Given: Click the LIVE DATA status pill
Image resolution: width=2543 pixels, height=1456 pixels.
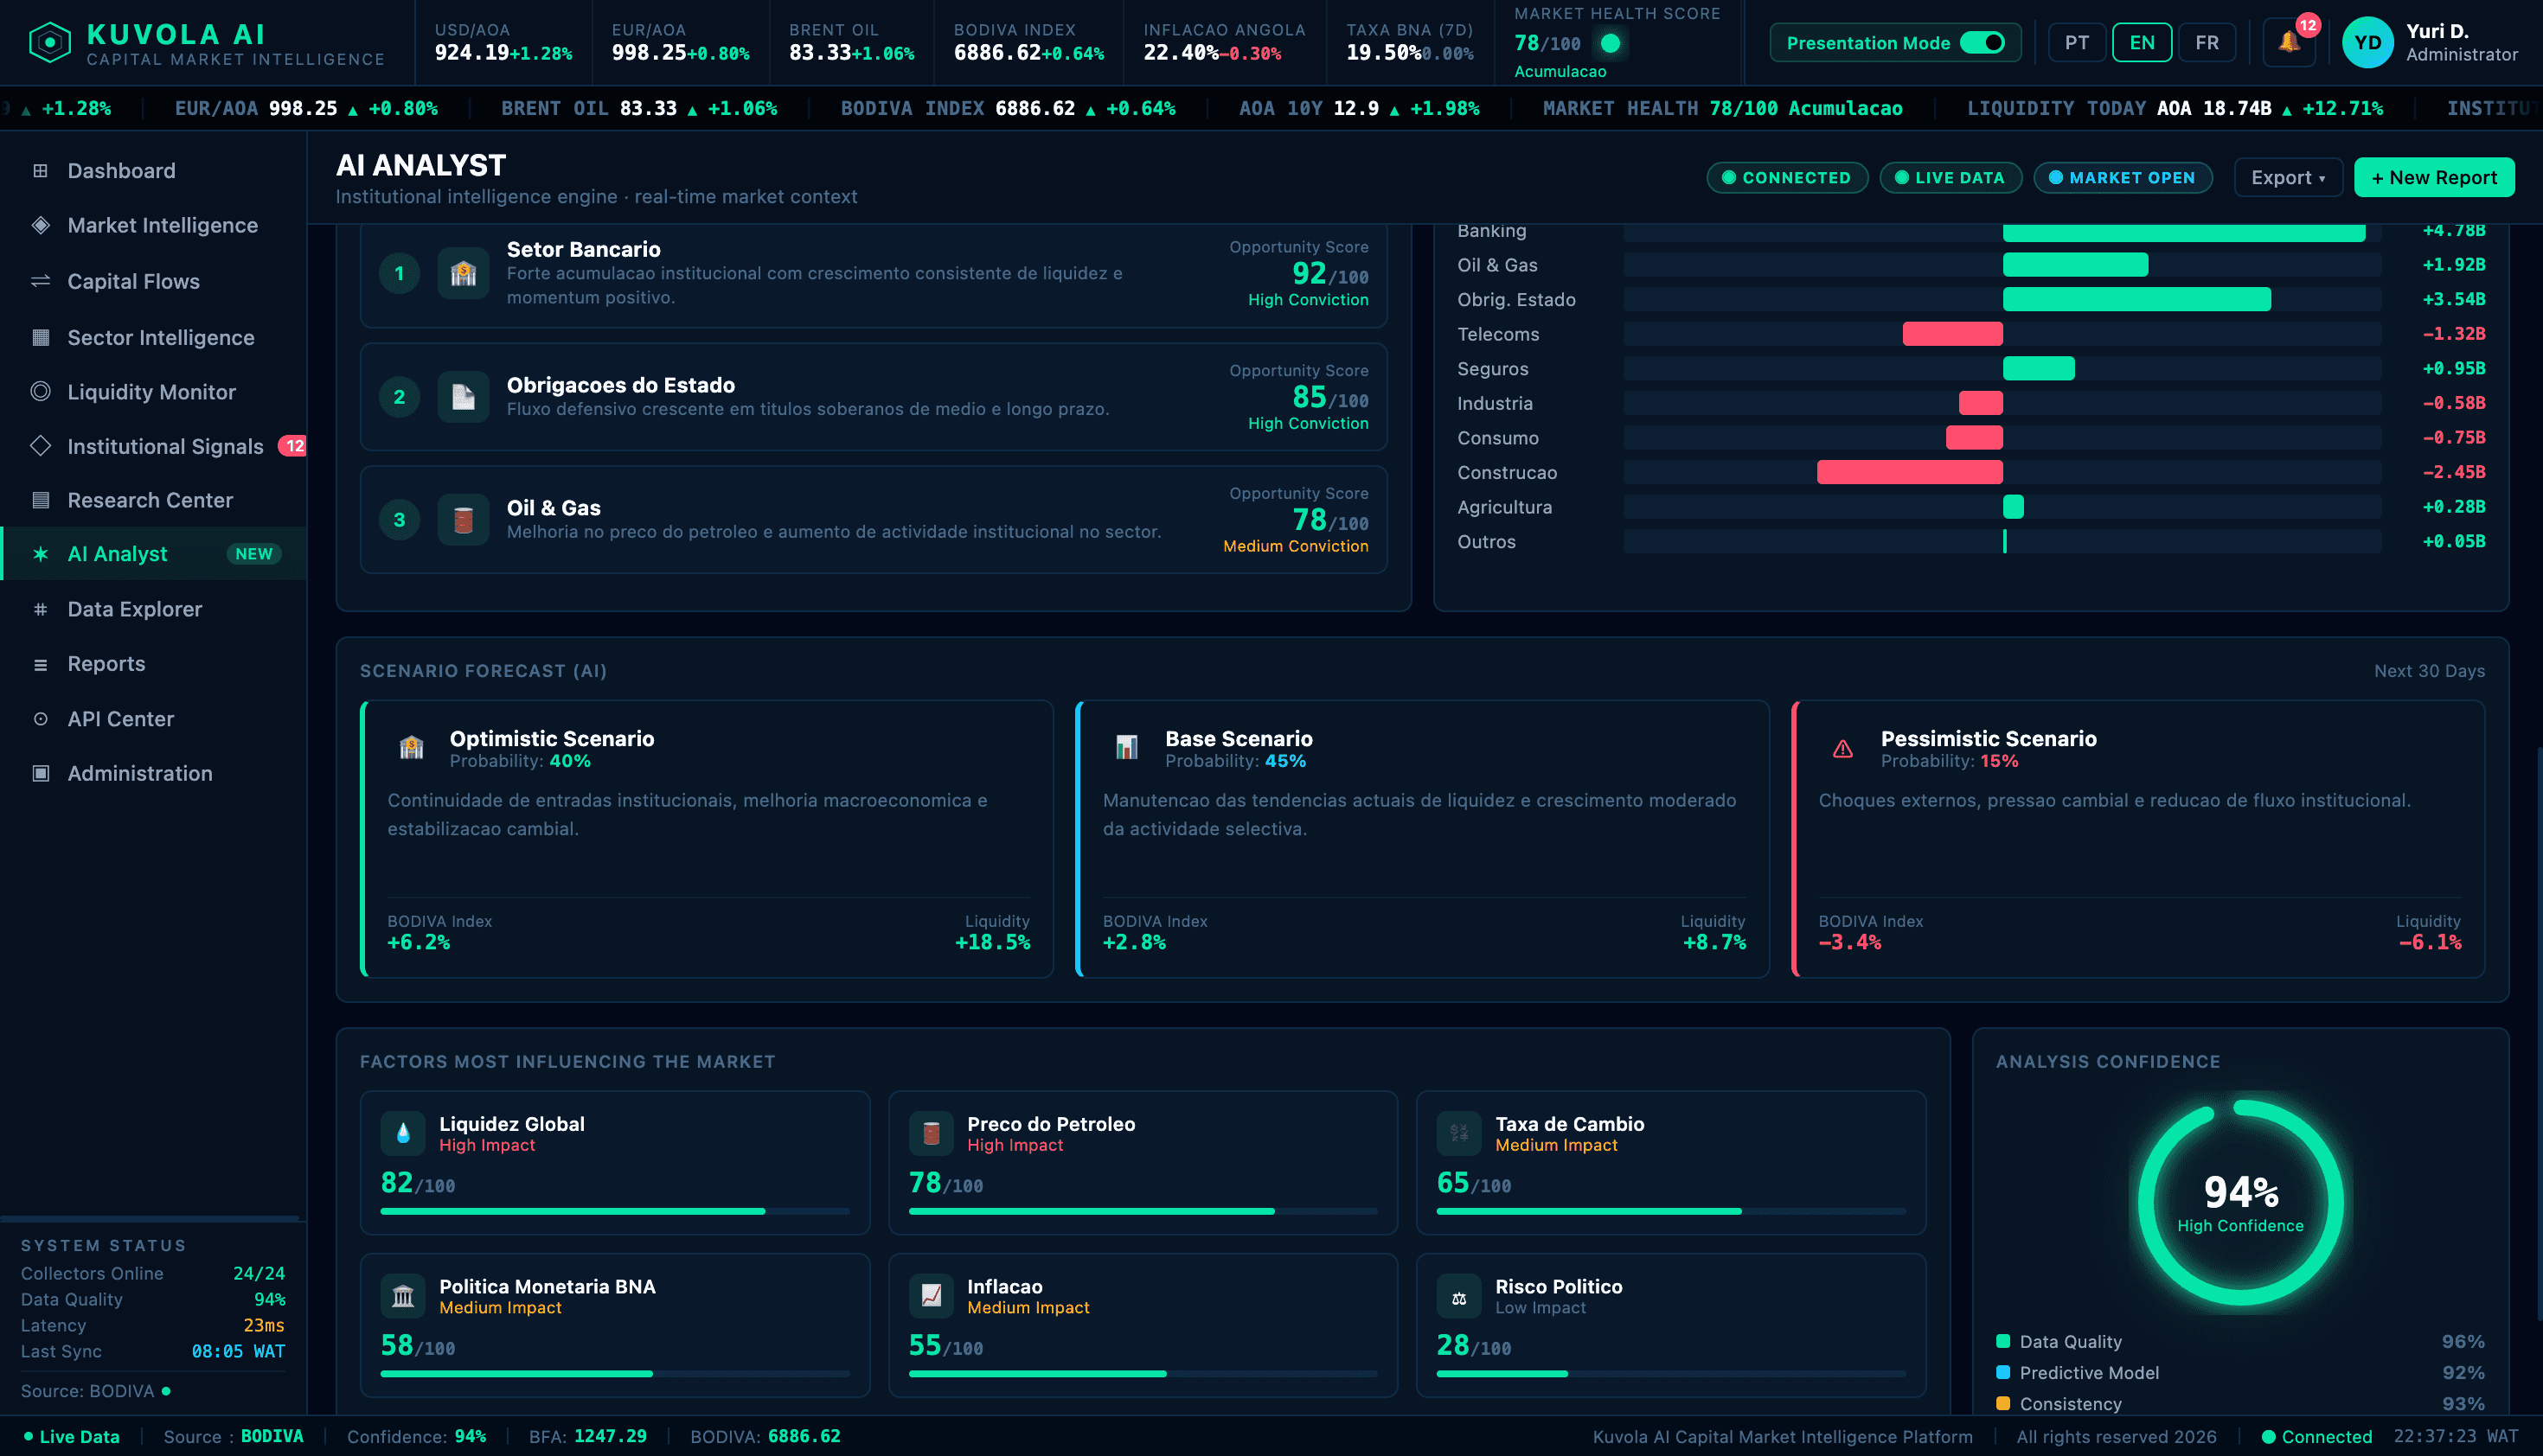Looking at the screenshot, I should (1950, 178).
